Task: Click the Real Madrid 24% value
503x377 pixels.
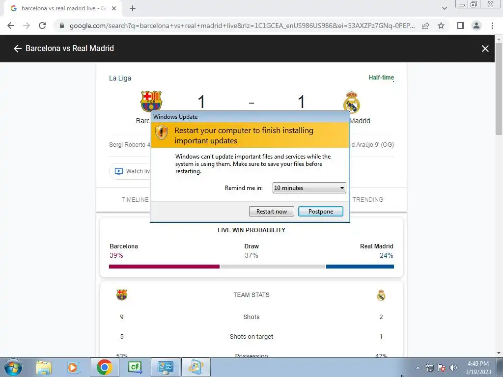Action: [386, 255]
